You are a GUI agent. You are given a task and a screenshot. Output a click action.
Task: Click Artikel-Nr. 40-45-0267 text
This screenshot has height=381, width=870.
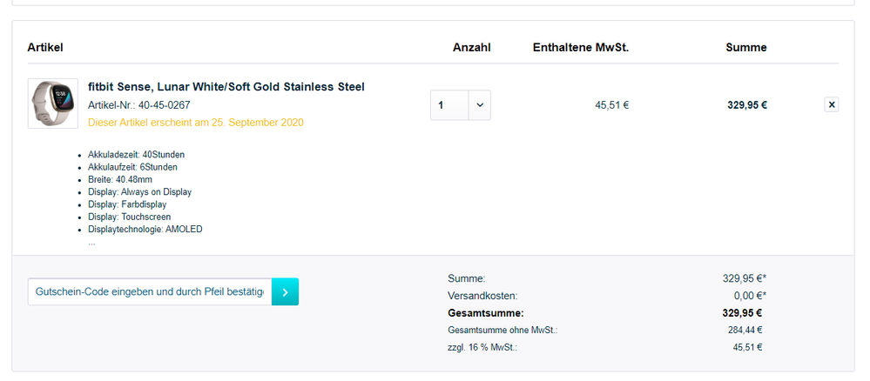pyautogui.click(x=139, y=104)
